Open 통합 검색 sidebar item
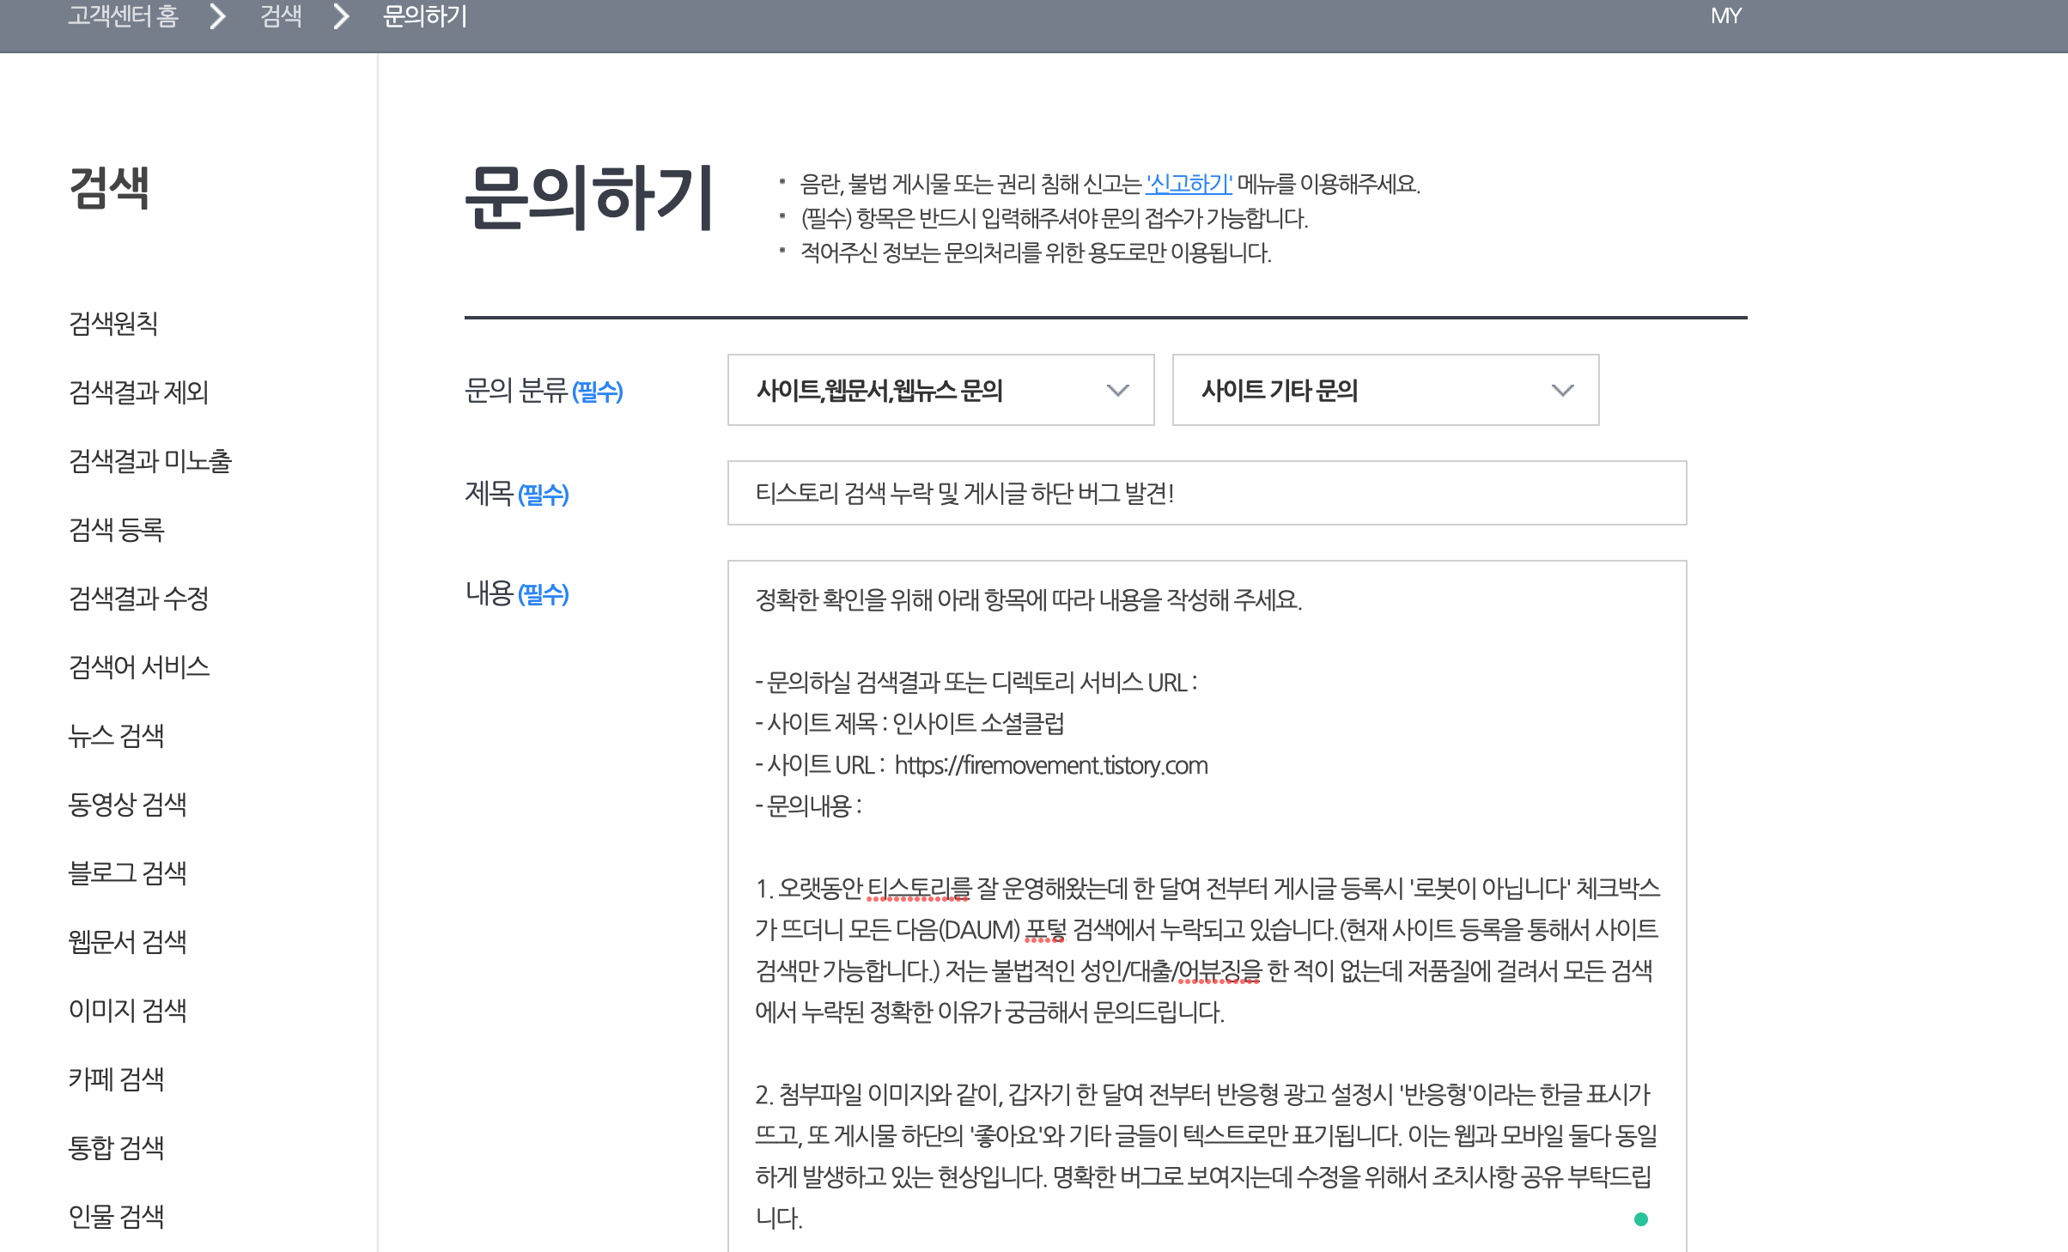2068x1252 pixels. tap(116, 1148)
